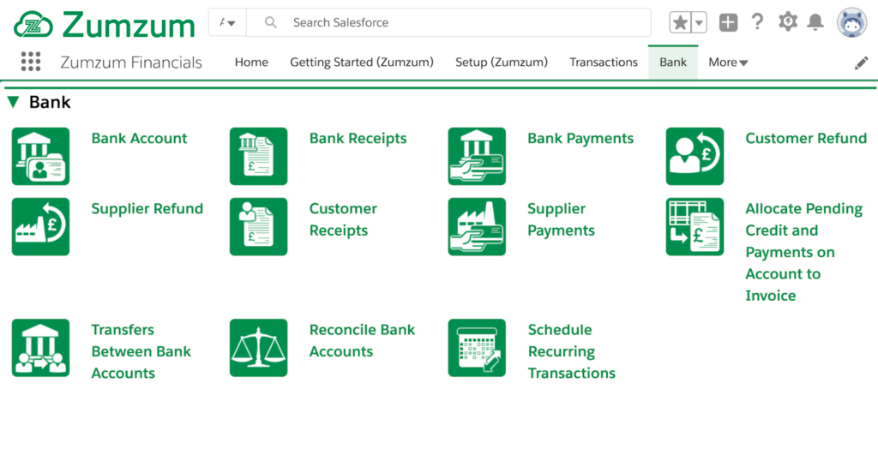Click the Bank Receipts document icon
The height and width of the screenshot is (461, 878).
point(259,156)
